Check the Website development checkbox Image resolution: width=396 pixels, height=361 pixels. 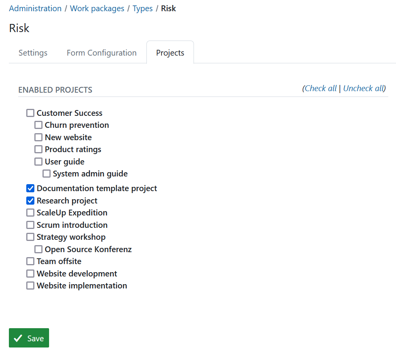(x=30, y=273)
